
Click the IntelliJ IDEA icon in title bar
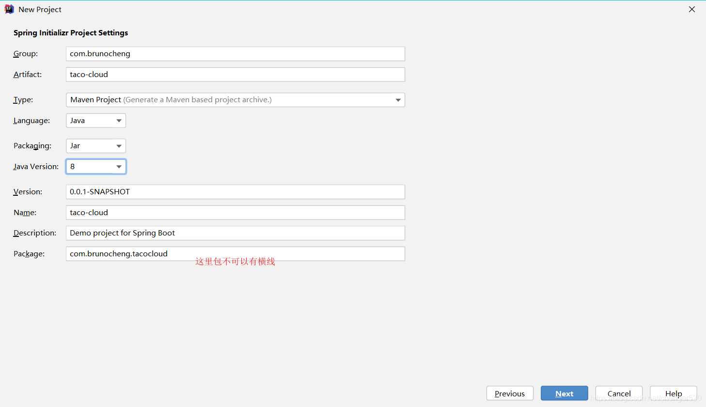9,9
